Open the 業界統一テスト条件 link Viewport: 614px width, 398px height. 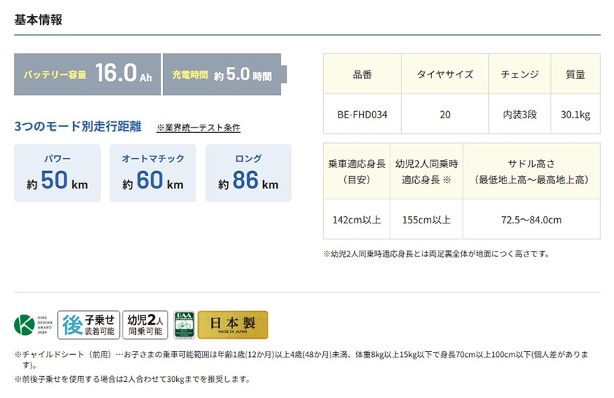pyautogui.click(x=199, y=128)
